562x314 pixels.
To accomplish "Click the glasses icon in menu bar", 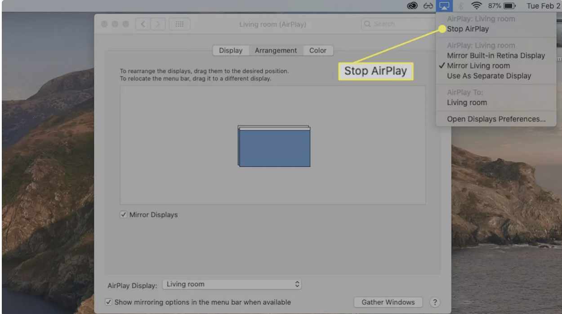I will click(428, 6).
